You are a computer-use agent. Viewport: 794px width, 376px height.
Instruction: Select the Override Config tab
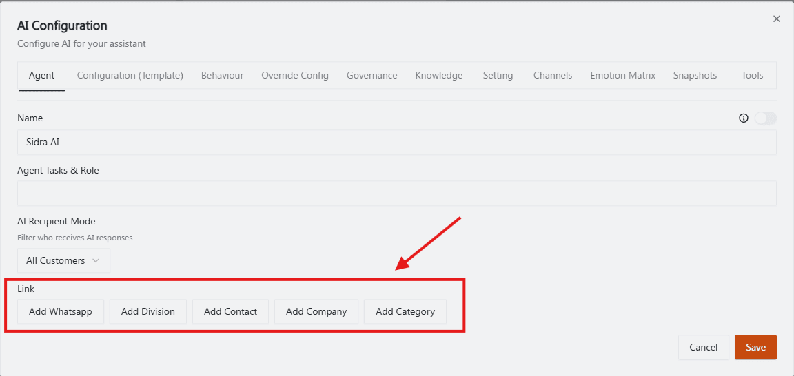pos(295,75)
